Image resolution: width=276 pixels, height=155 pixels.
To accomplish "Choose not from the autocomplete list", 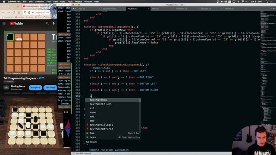I will [113, 117].
